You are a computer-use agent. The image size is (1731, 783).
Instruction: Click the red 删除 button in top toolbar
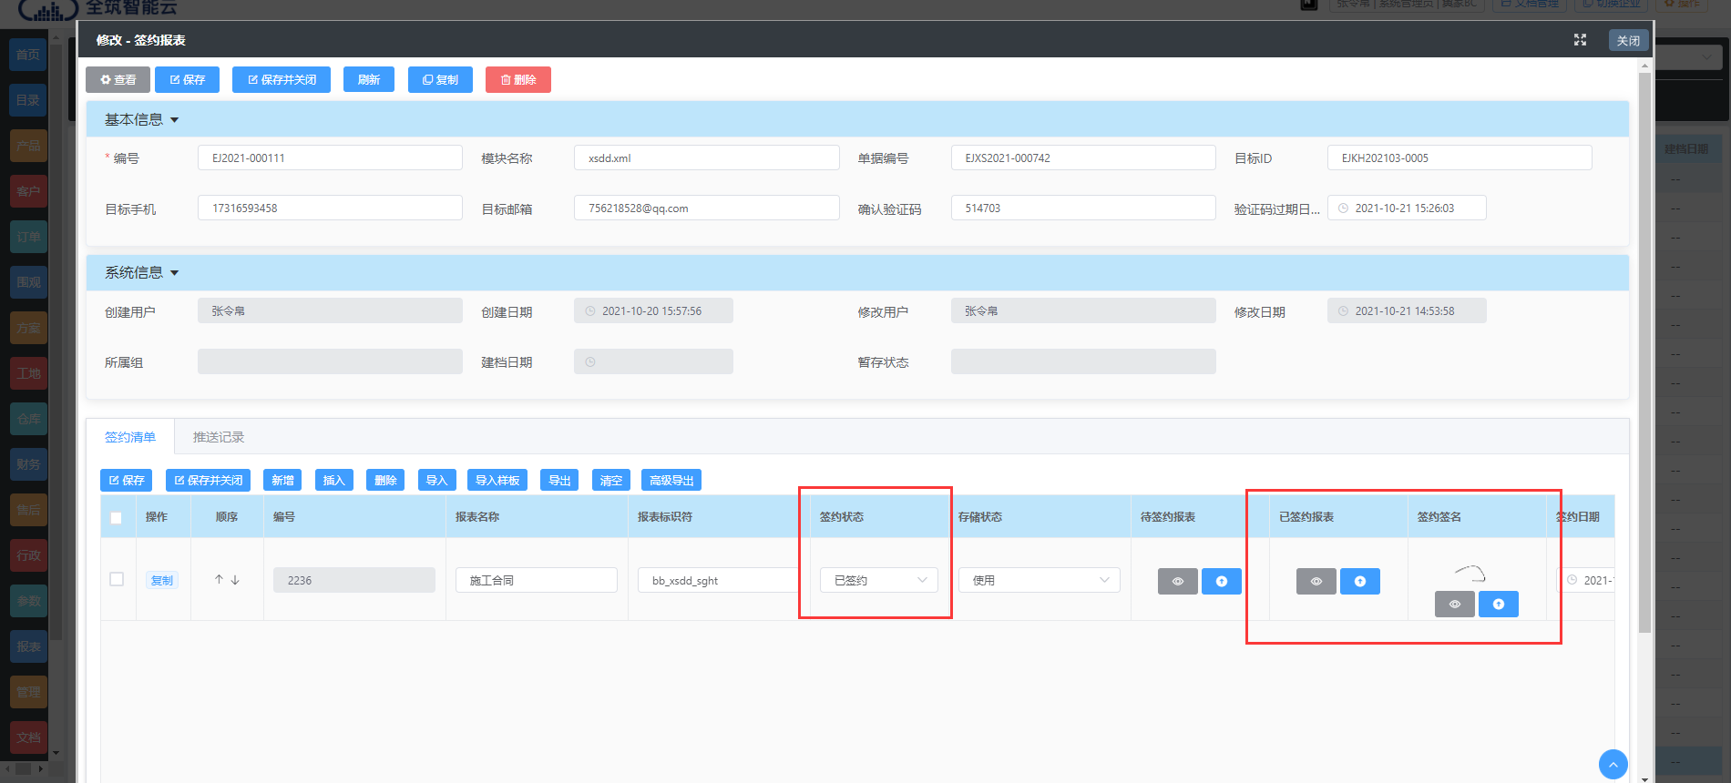click(x=517, y=80)
